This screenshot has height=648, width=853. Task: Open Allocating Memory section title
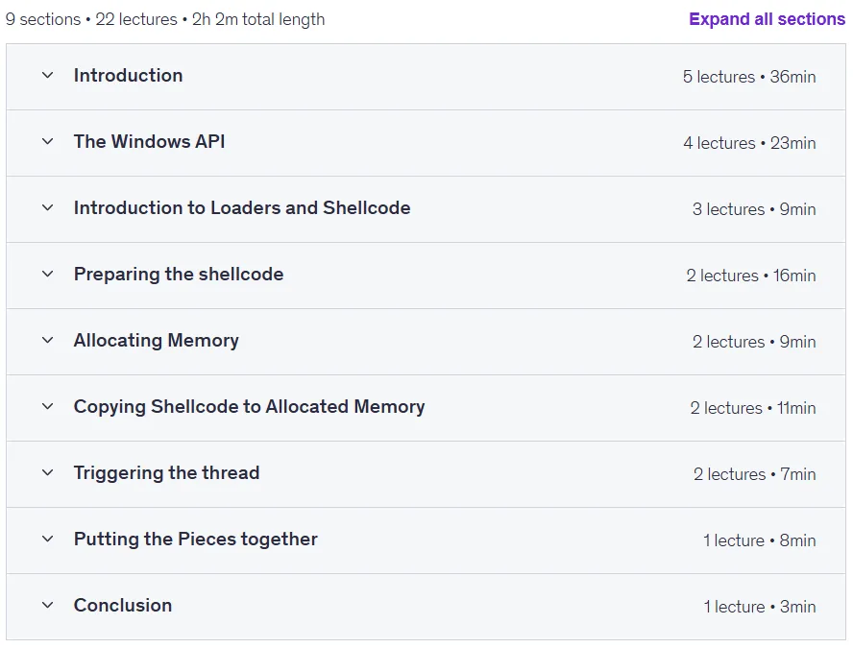point(157,340)
